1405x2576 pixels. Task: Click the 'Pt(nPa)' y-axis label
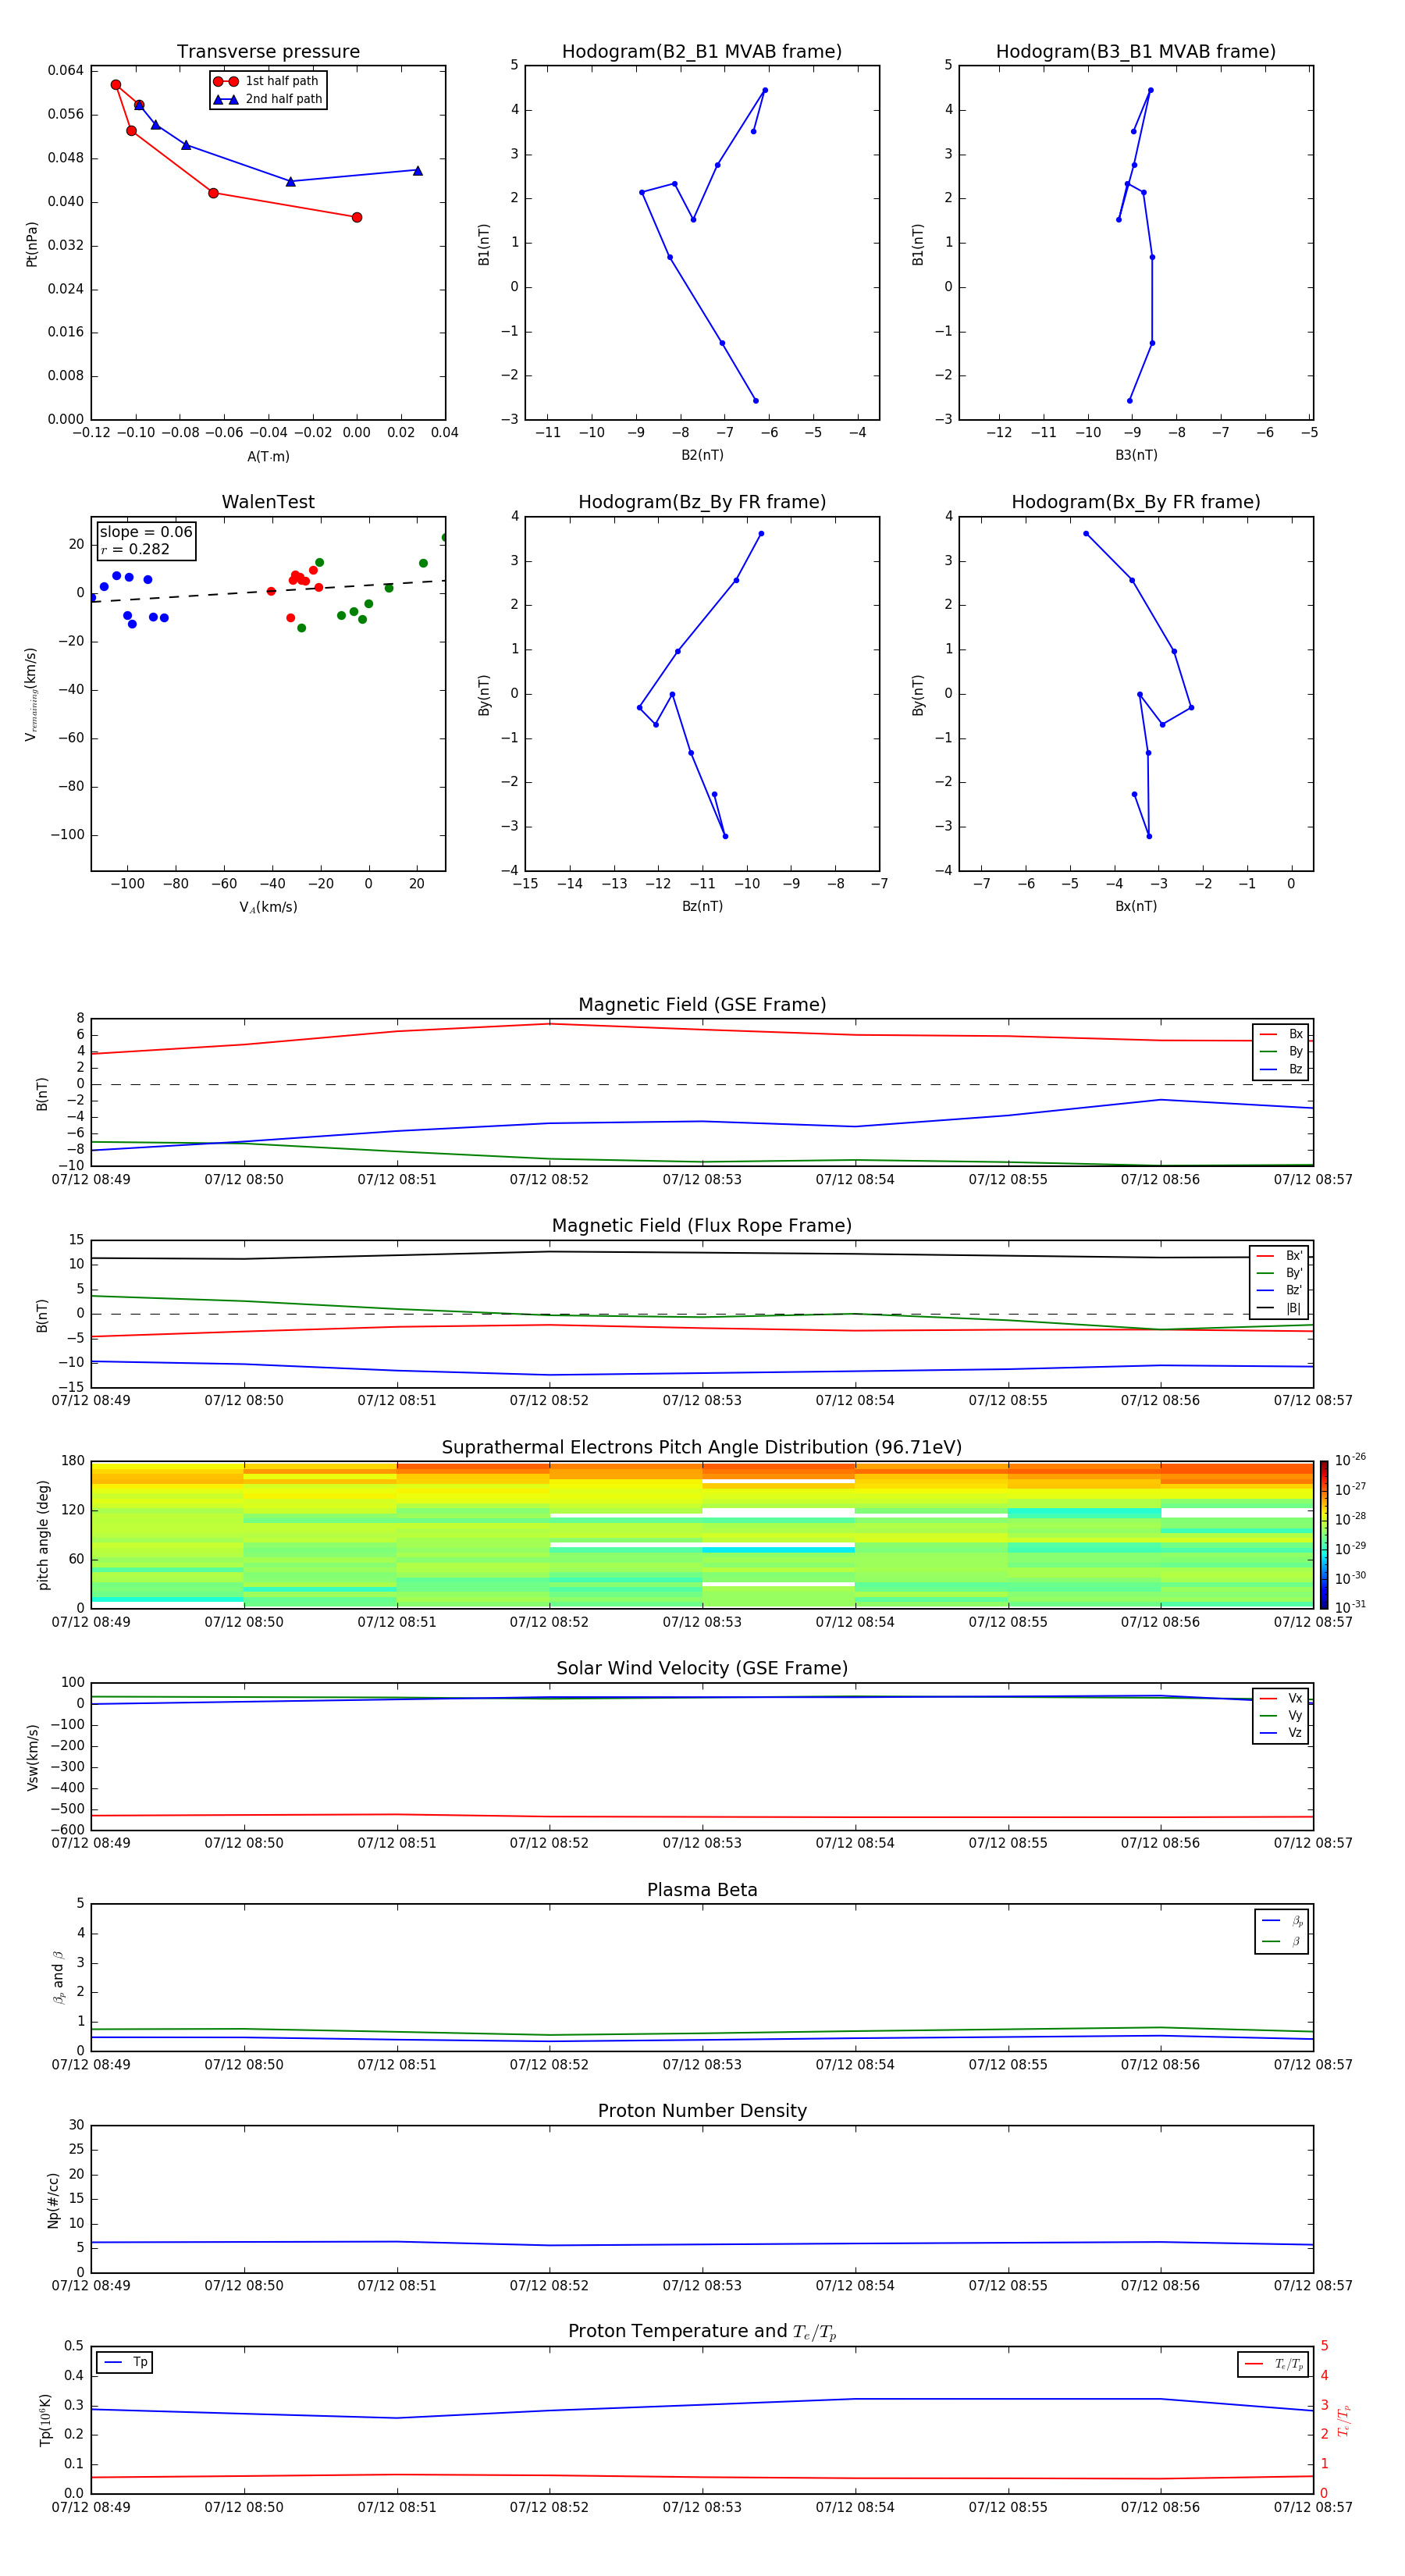(x=32, y=244)
